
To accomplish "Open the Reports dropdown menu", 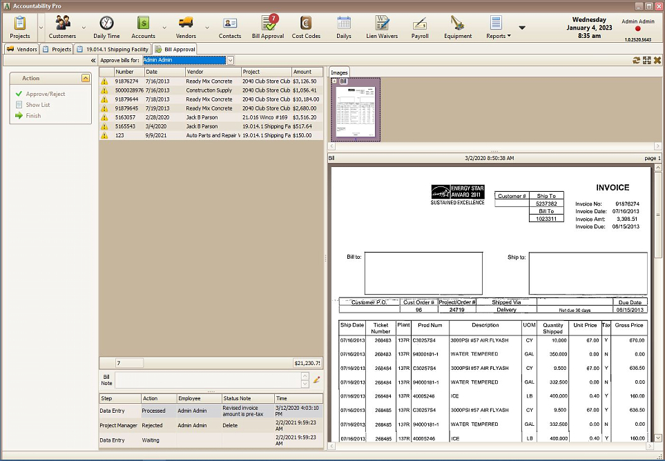I will point(498,27).
